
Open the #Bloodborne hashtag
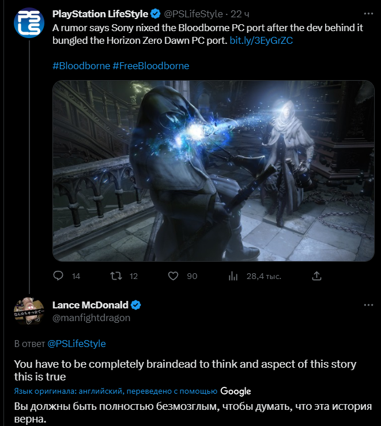click(x=81, y=66)
